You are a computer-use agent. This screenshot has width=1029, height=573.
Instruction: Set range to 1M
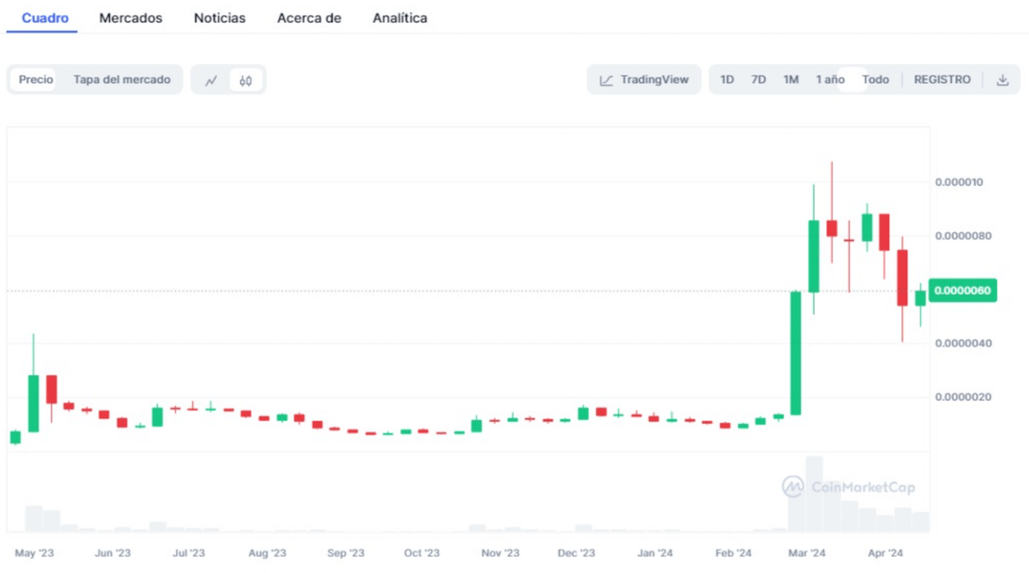point(791,80)
